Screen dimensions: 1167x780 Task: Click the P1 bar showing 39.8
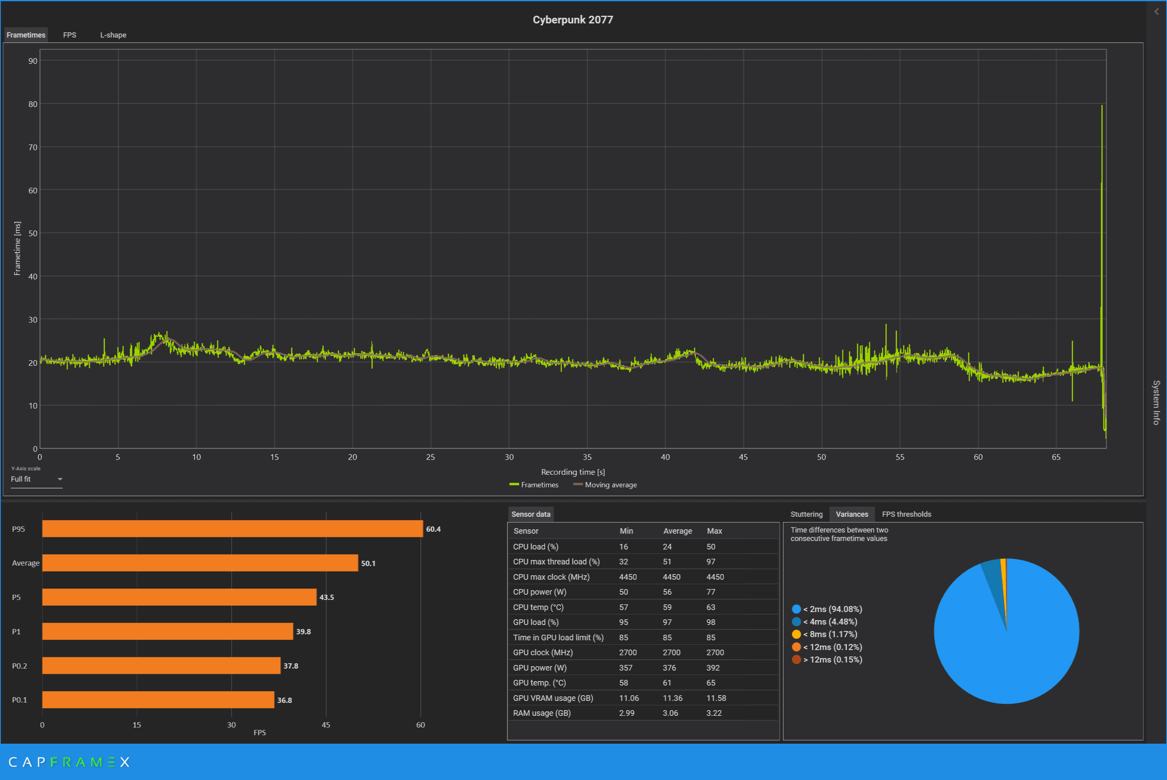click(x=168, y=631)
